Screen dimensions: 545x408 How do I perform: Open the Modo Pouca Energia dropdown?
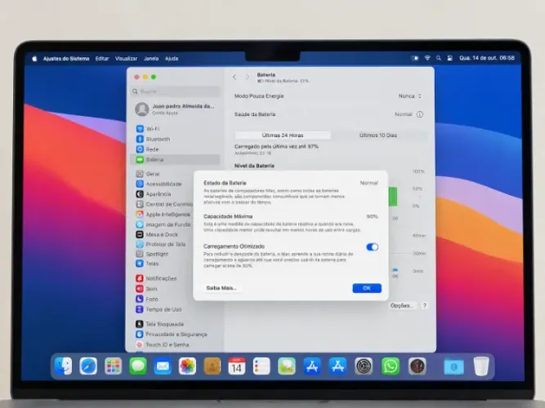410,95
